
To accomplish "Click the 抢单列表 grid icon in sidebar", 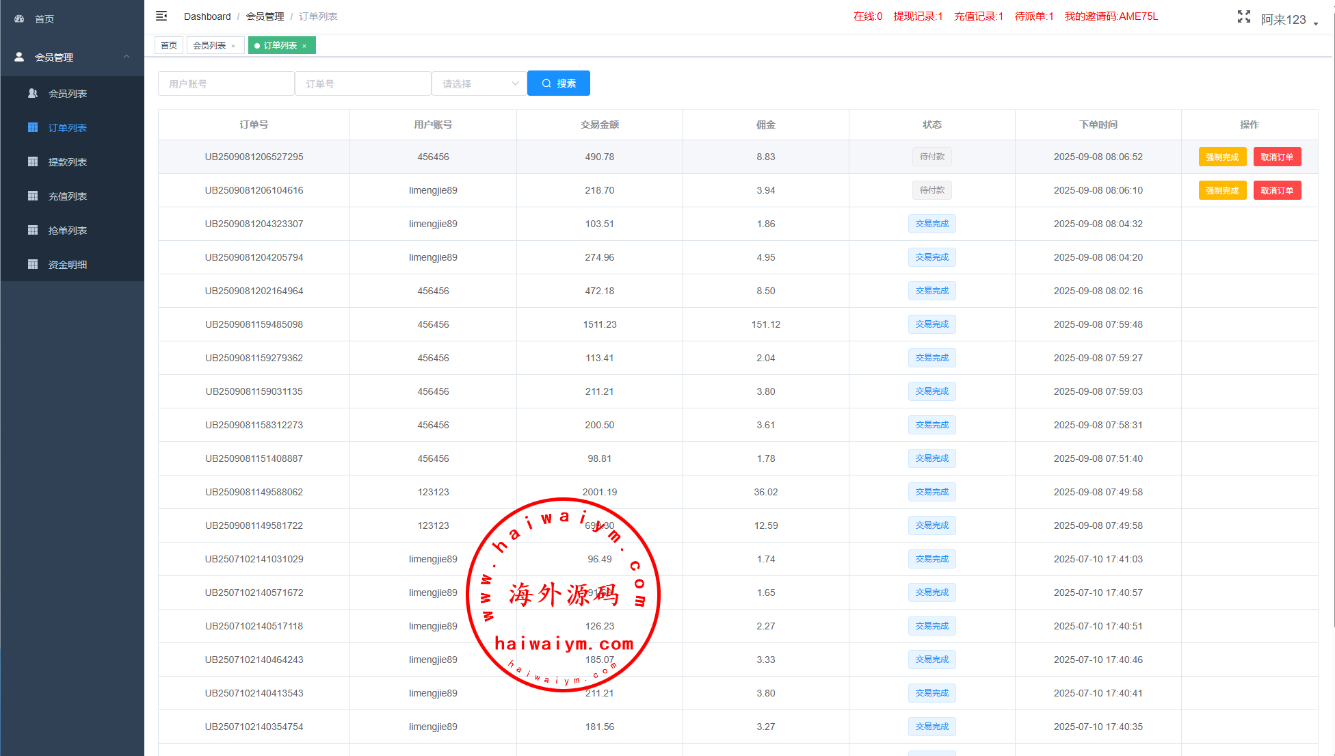I will (33, 231).
